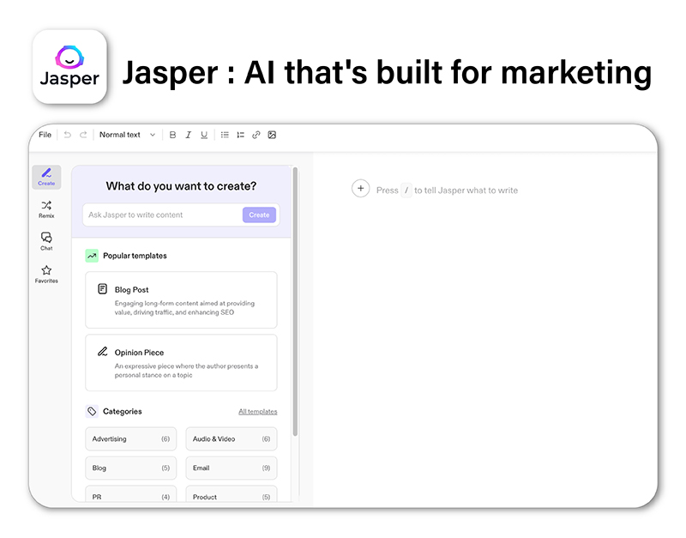The height and width of the screenshot is (538, 686).
Task: Click the redo arrow icon
Action: (83, 135)
